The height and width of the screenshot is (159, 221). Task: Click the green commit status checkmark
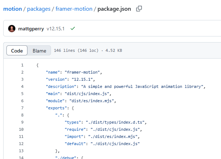click(x=73, y=29)
